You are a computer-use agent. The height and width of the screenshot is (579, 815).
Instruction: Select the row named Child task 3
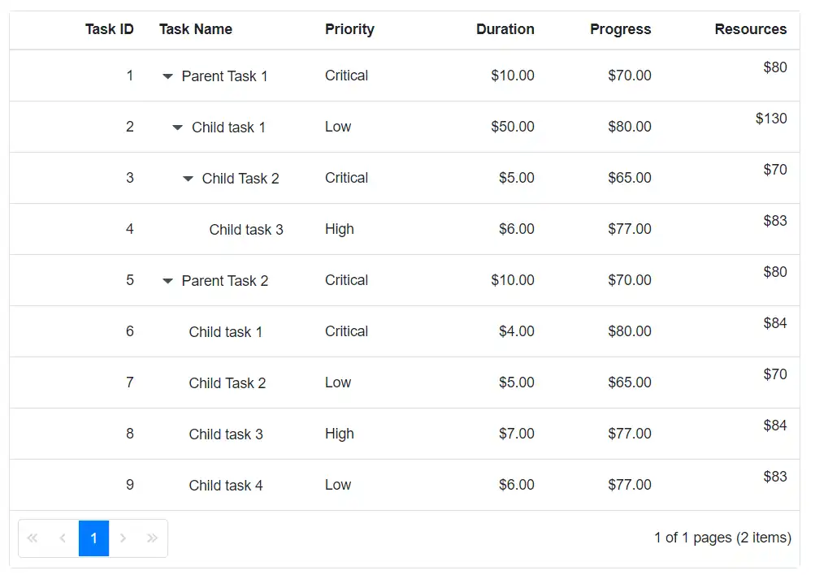pos(246,229)
